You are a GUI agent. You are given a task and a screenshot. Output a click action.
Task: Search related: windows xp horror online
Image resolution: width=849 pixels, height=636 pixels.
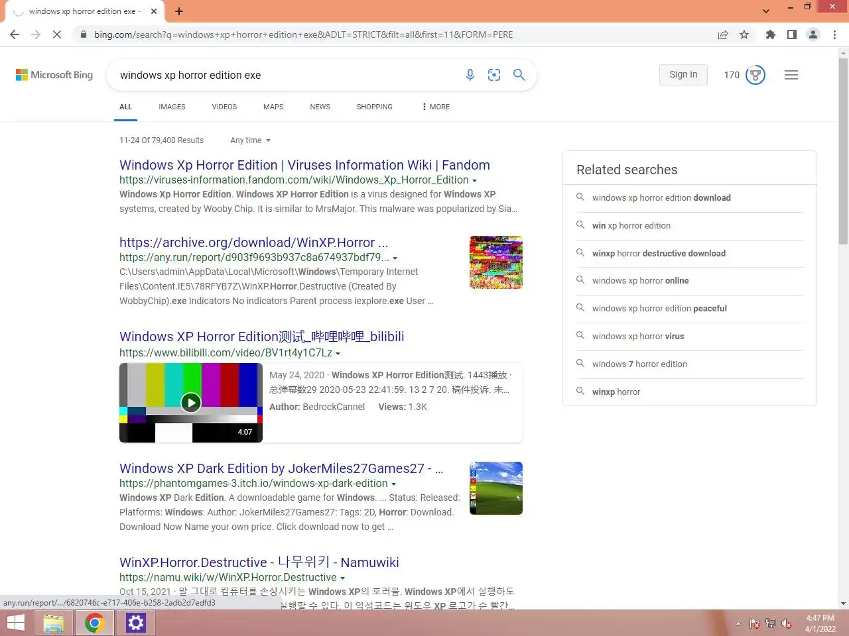click(x=640, y=280)
